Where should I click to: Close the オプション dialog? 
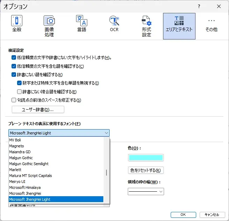click(219, 6)
